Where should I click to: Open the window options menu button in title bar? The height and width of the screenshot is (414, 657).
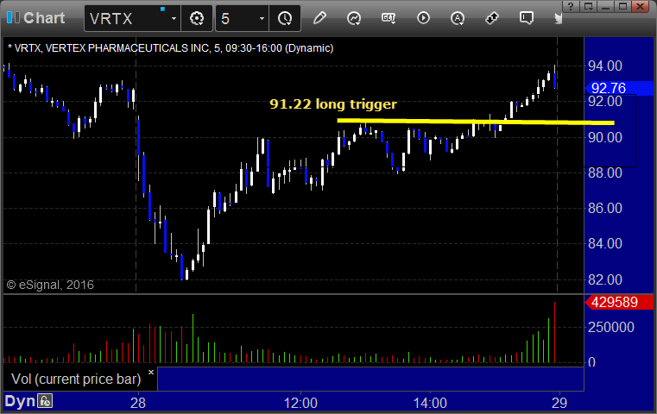tap(588, 6)
